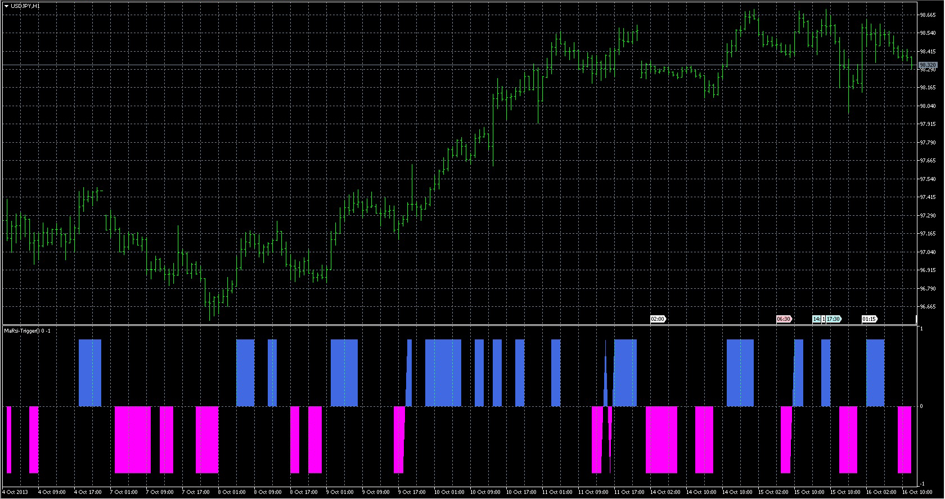Viewport: 945px width, 499px height.
Task: Select the 15 Oct 10:00 time label
Action: (808, 492)
